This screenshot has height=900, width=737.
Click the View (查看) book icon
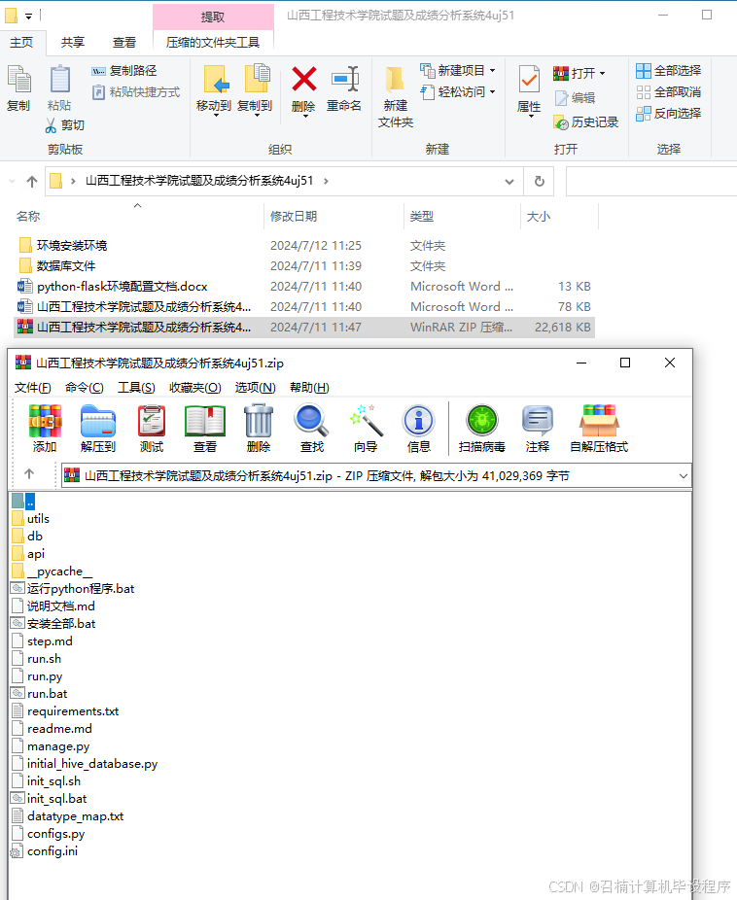coord(205,429)
